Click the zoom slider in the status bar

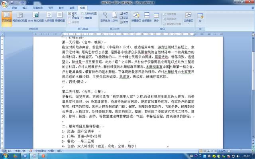[x=241, y=151]
